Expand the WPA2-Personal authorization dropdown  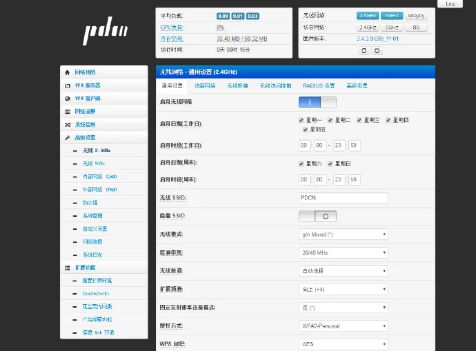pyautogui.click(x=344, y=326)
